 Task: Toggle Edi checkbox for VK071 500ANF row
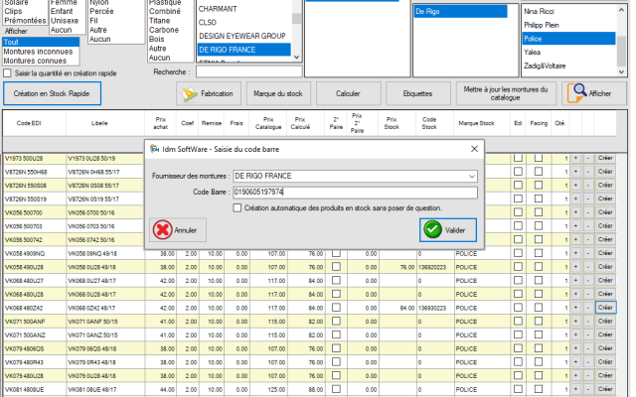[x=518, y=321]
